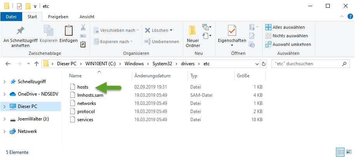Screen dimensions: 355x157
Task: Navigate up one folder level
Action: (36, 64)
